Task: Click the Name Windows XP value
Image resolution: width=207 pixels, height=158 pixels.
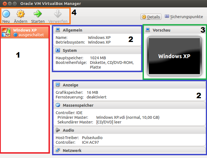Action: pyautogui.click(x=99, y=38)
